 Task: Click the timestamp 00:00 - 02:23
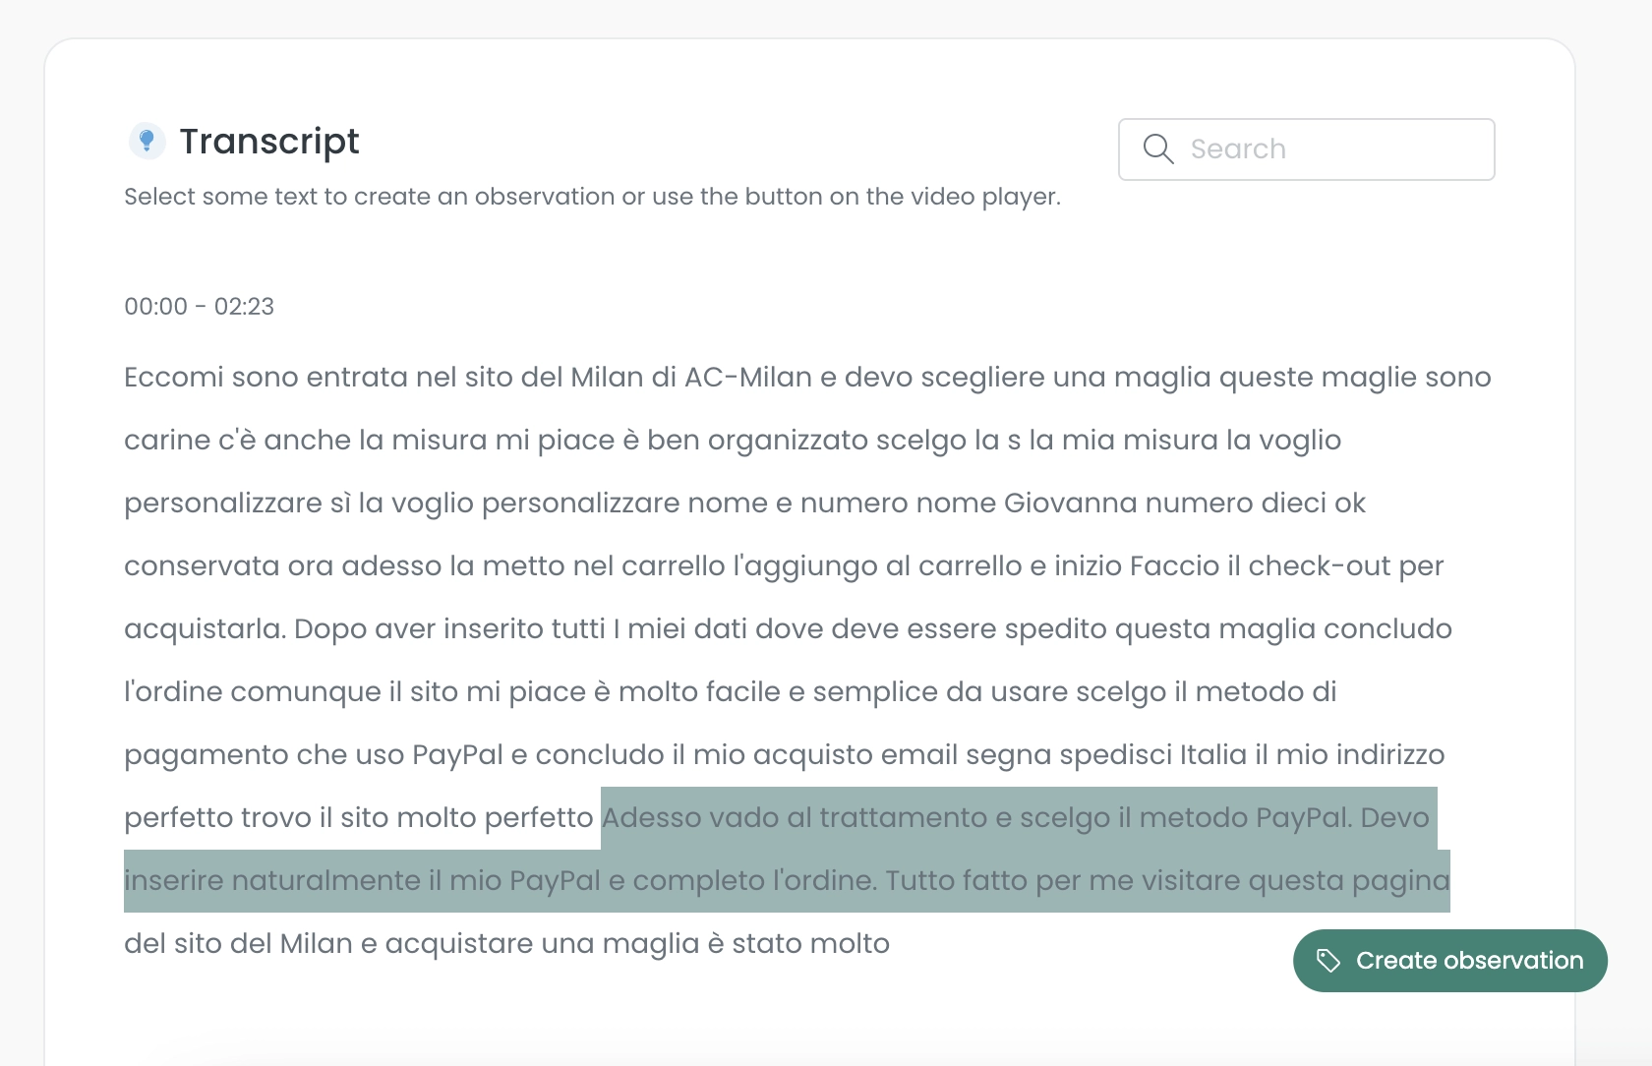pyautogui.click(x=198, y=306)
